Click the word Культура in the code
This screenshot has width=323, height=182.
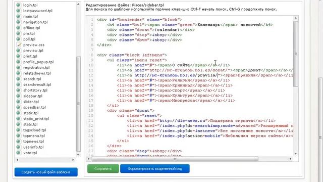[182, 96]
